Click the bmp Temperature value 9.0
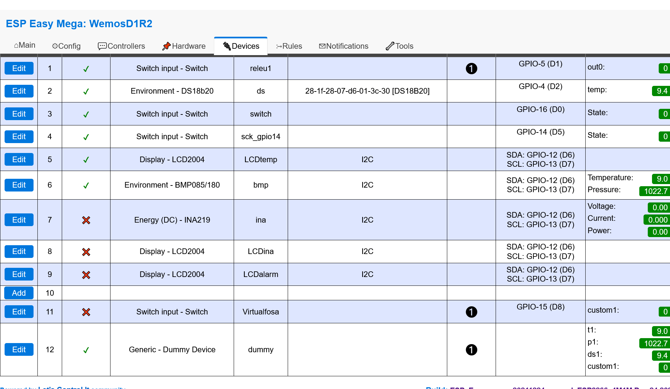 pos(661,179)
